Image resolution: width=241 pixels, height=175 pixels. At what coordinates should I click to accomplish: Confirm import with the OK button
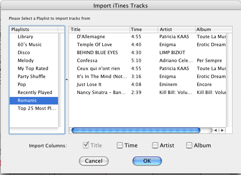pyautogui.click(x=147, y=161)
